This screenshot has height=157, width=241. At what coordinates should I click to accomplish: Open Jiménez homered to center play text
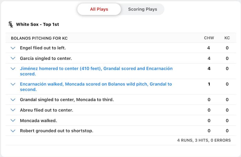(x=96, y=71)
